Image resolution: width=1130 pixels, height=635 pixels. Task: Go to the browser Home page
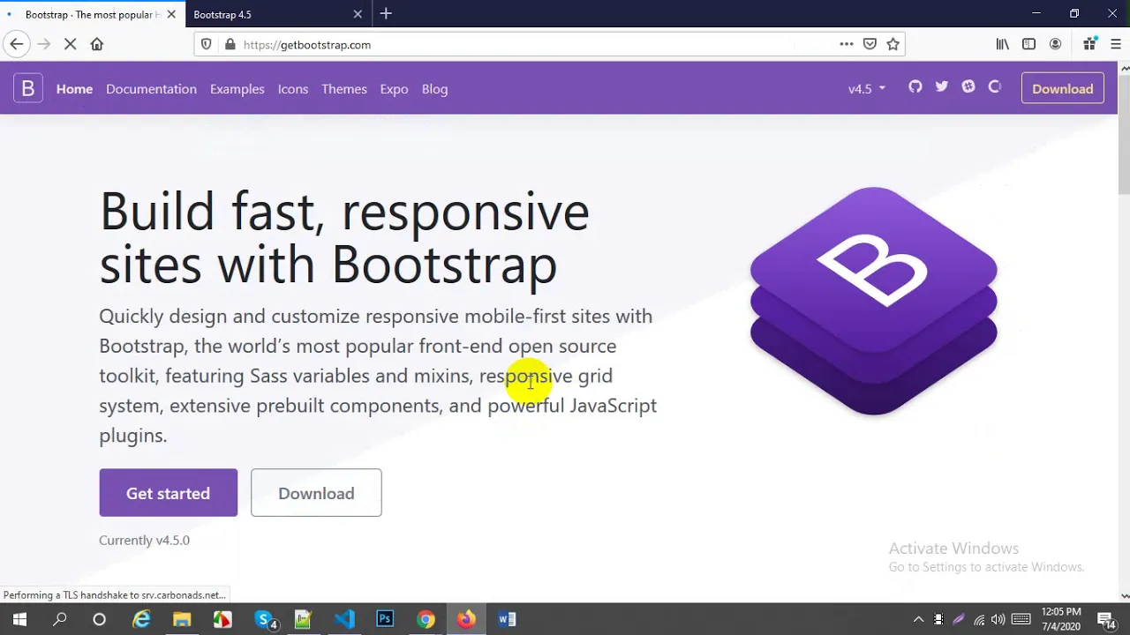[x=97, y=44]
